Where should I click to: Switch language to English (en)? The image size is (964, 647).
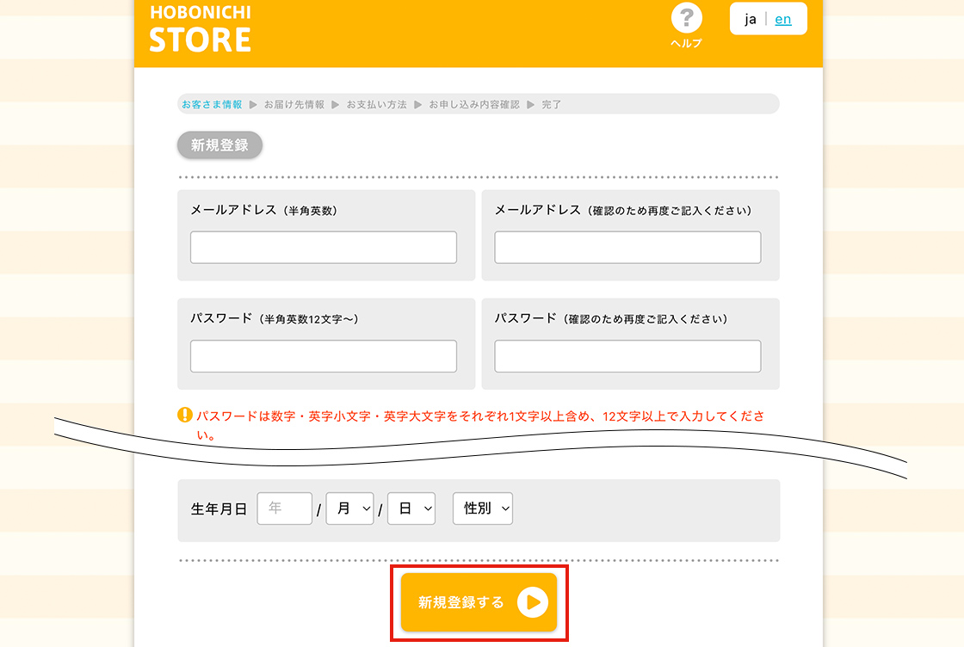tap(783, 19)
